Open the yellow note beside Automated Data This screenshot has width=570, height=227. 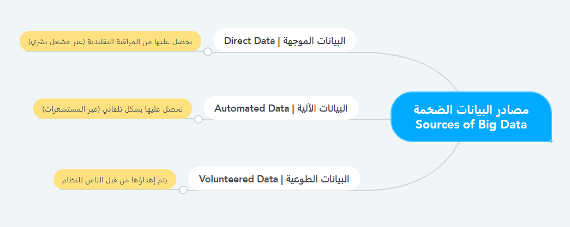pyautogui.click(x=112, y=108)
